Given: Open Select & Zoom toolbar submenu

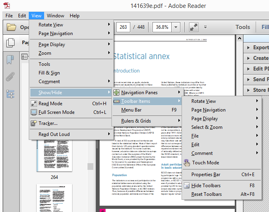Looking at the screenshot, I should (x=222, y=127).
